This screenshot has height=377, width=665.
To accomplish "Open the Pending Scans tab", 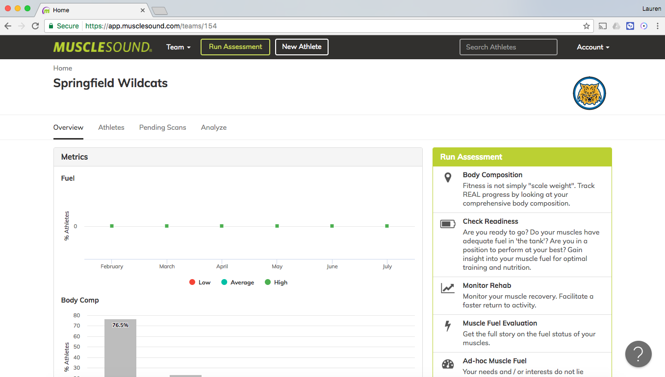I will pos(163,127).
